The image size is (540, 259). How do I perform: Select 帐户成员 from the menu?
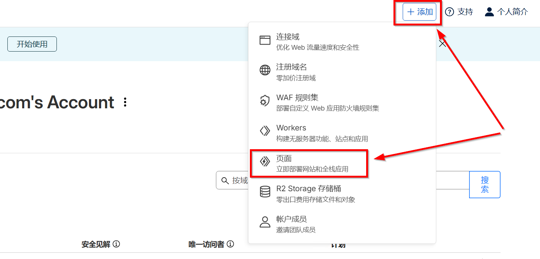pos(342,224)
